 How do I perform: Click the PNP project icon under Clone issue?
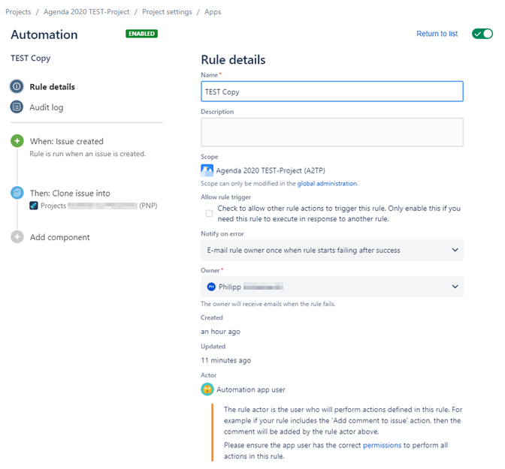pos(34,206)
